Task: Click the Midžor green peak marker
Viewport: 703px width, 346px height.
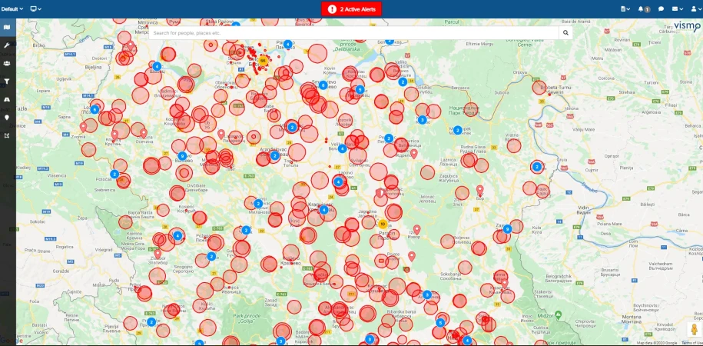Action: [558, 314]
